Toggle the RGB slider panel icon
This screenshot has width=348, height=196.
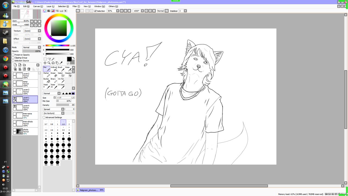tap(49, 11)
